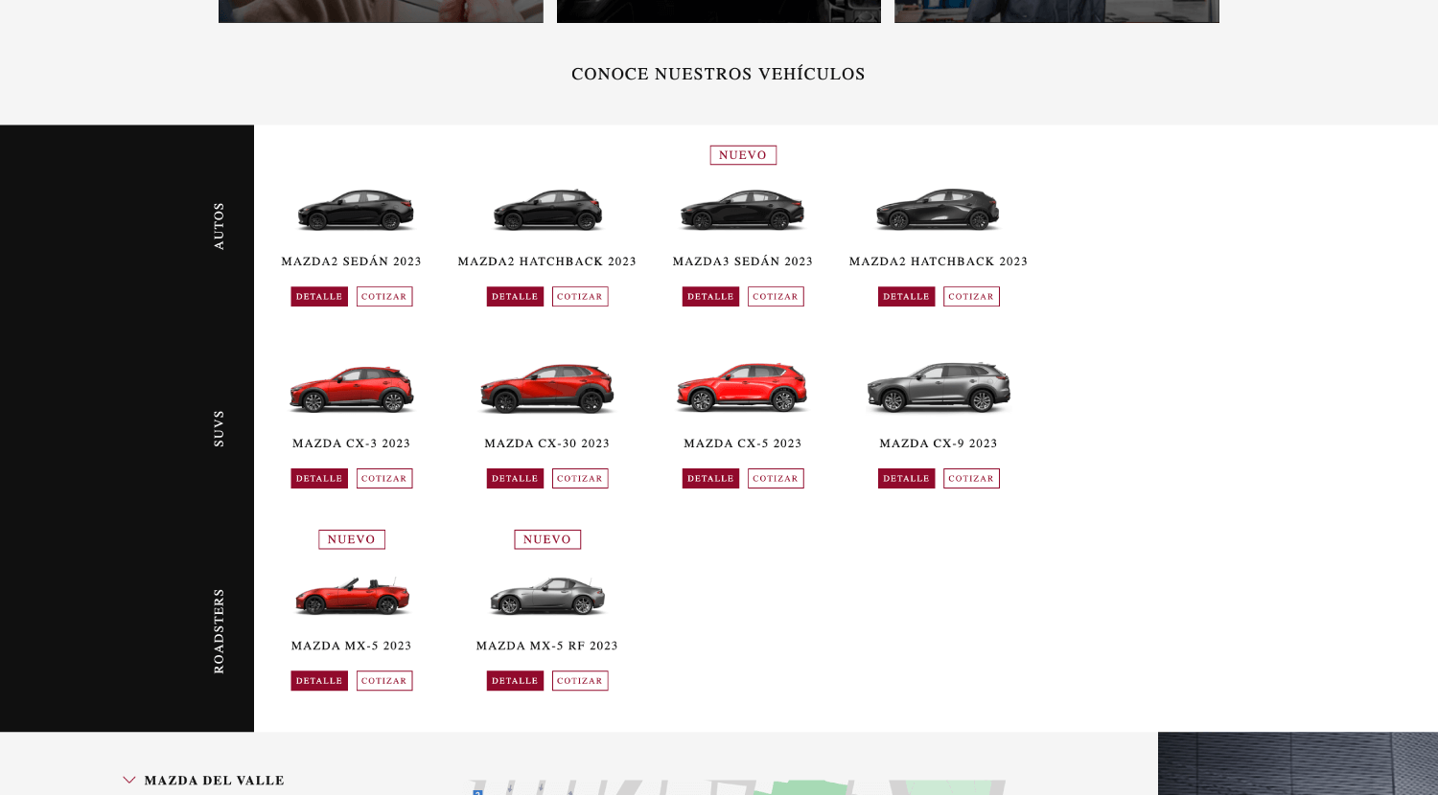Click the red MX-5 convertible image
Viewport: 1438px width, 795px height.
point(352,597)
